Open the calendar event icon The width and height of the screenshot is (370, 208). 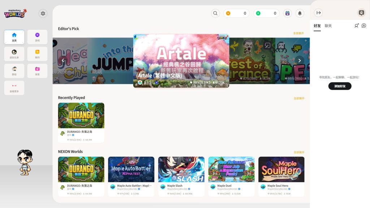pyautogui.click(x=287, y=13)
